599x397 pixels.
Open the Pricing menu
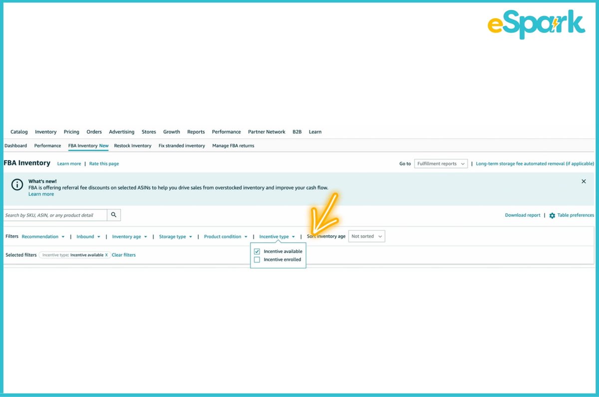pyautogui.click(x=71, y=132)
